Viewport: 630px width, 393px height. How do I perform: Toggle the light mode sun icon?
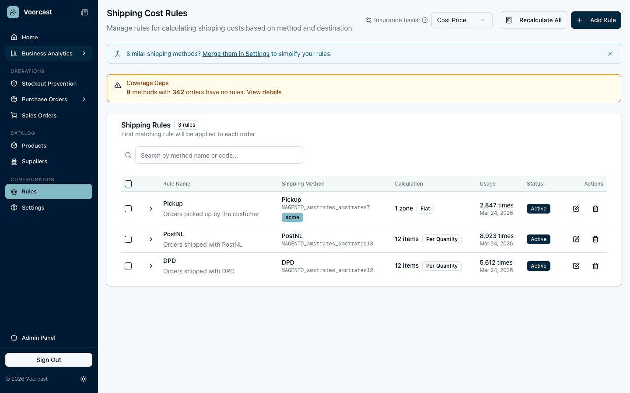(x=84, y=379)
